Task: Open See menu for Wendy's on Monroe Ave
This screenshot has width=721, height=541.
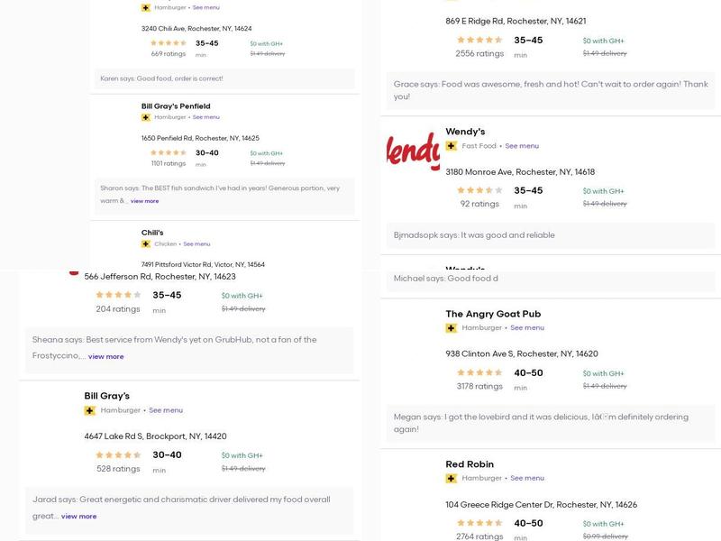Action: click(522, 146)
